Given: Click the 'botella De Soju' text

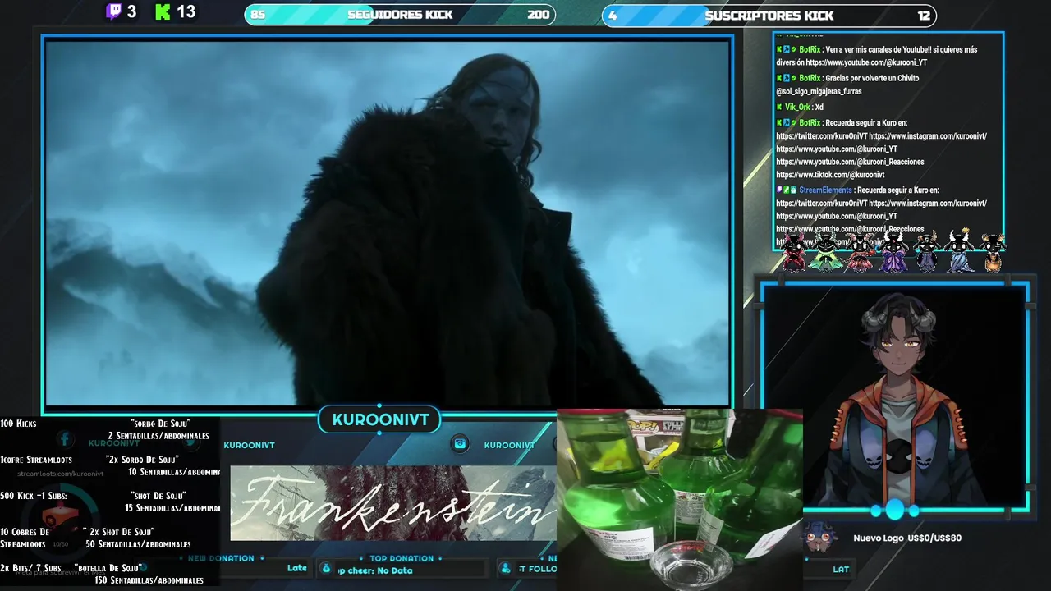Looking at the screenshot, I should tap(109, 568).
